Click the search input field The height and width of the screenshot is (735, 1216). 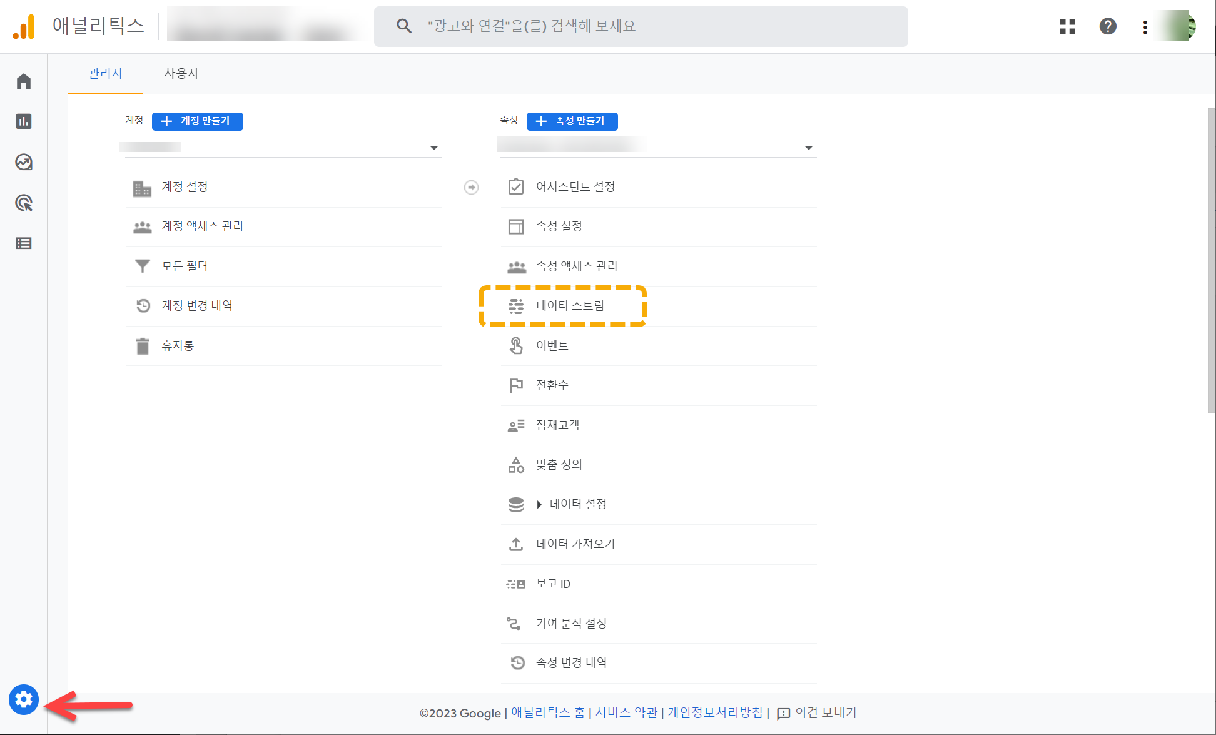tap(641, 26)
